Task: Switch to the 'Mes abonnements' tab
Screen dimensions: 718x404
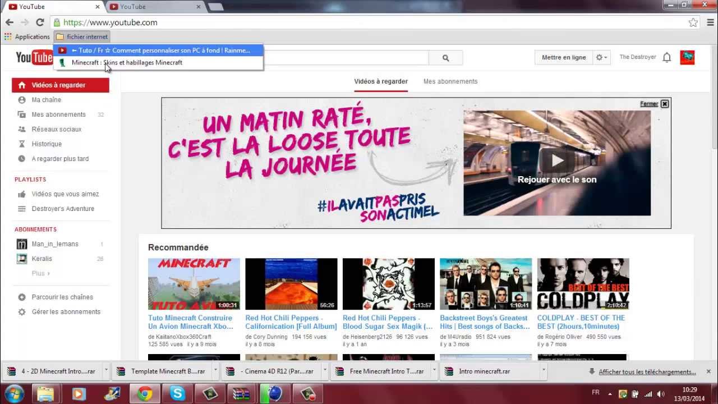Action: pyautogui.click(x=450, y=81)
